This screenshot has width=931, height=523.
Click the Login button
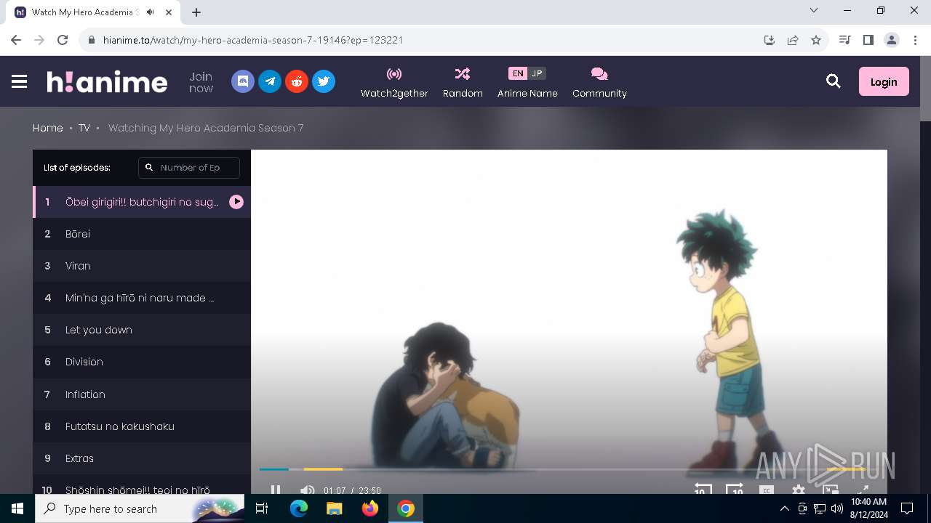point(884,82)
